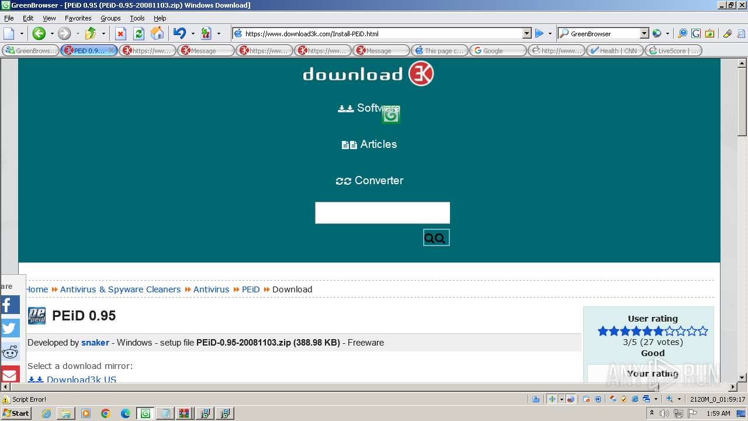Open the Favorites menu
Viewport: 748px width, 421px height.
pos(78,18)
